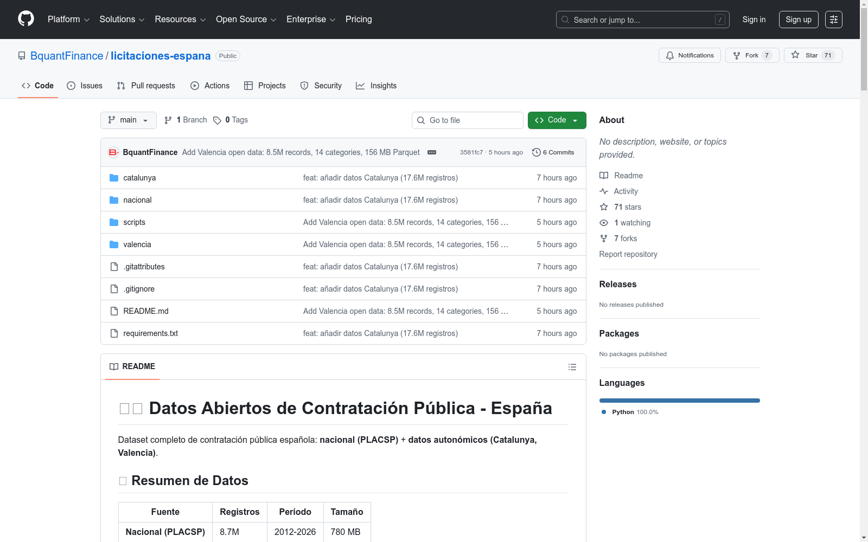Expand the Solutions menu

pos(122,20)
